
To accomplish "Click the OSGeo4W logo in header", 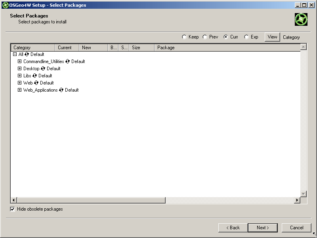I will [x=301, y=19].
